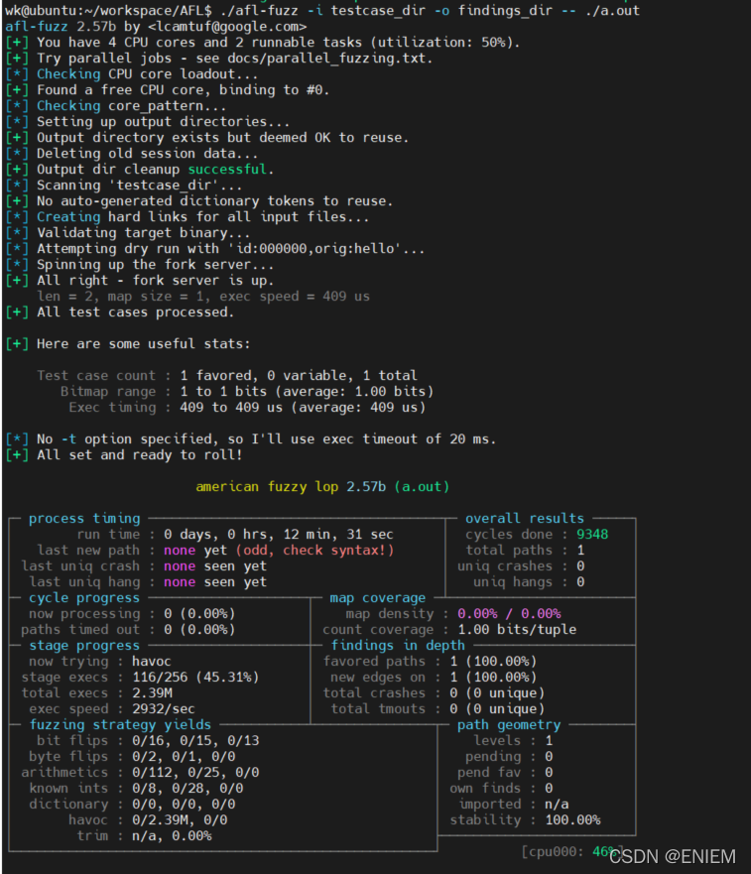Click the 'last uniq hang' row

[x=148, y=582]
